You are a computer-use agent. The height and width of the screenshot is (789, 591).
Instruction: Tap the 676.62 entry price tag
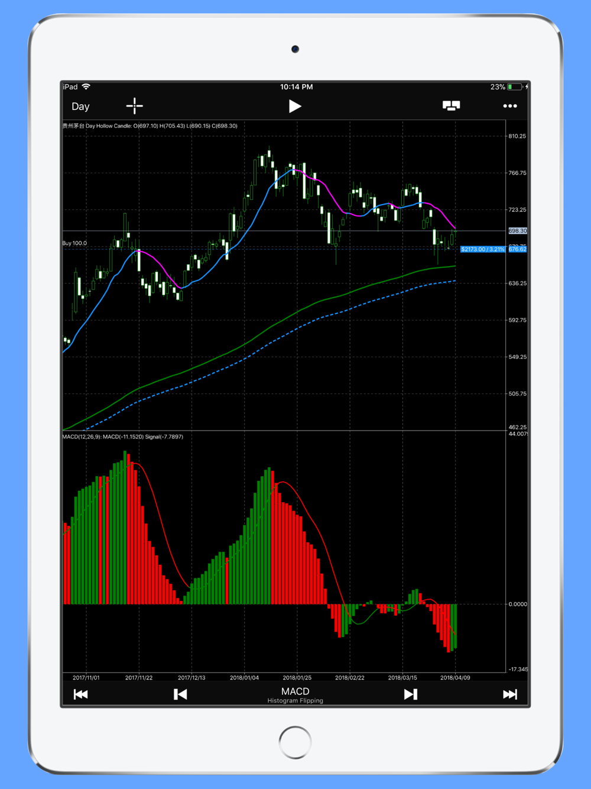coord(518,250)
